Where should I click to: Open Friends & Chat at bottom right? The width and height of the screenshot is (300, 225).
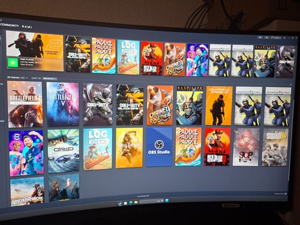tap(281, 194)
